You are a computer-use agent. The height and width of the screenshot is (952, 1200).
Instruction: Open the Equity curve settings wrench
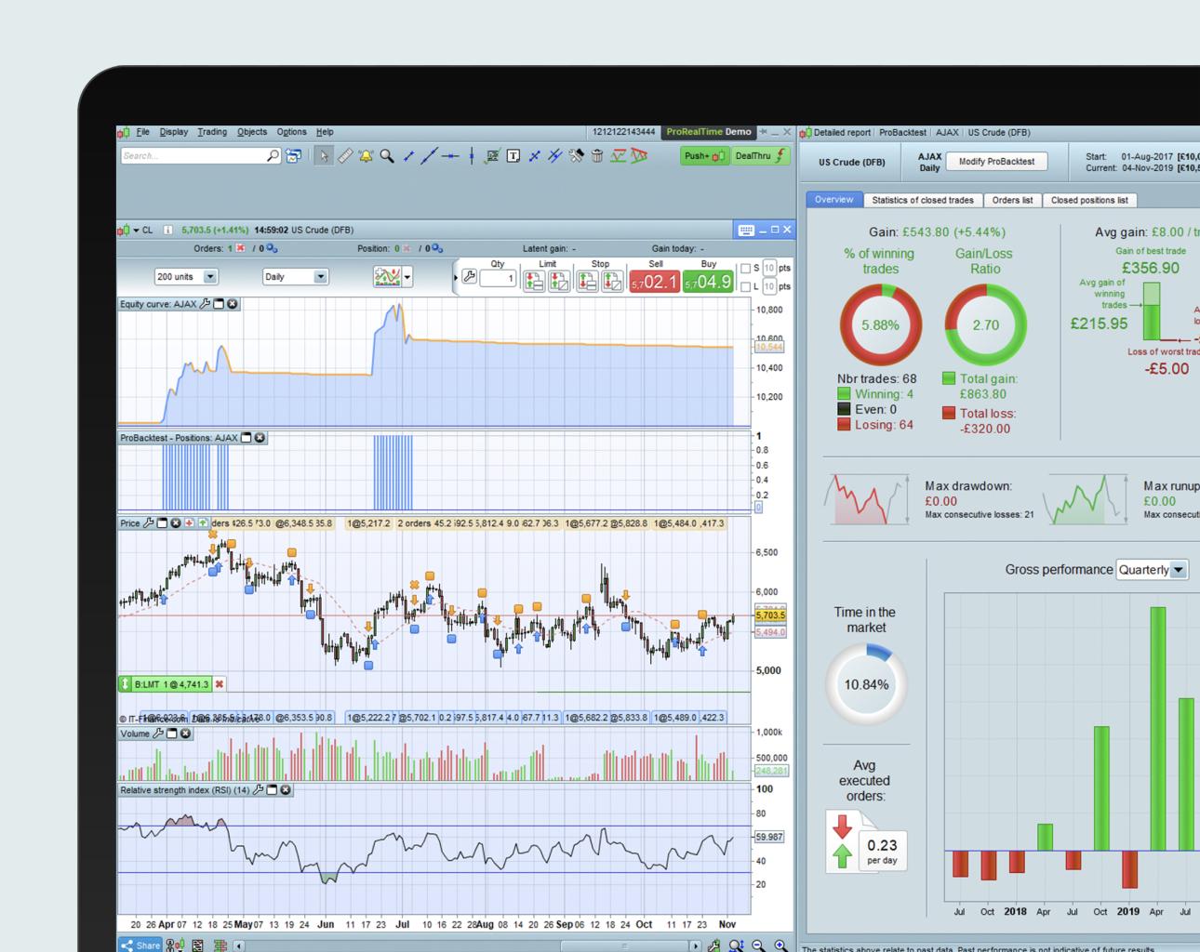(x=205, y=304)
